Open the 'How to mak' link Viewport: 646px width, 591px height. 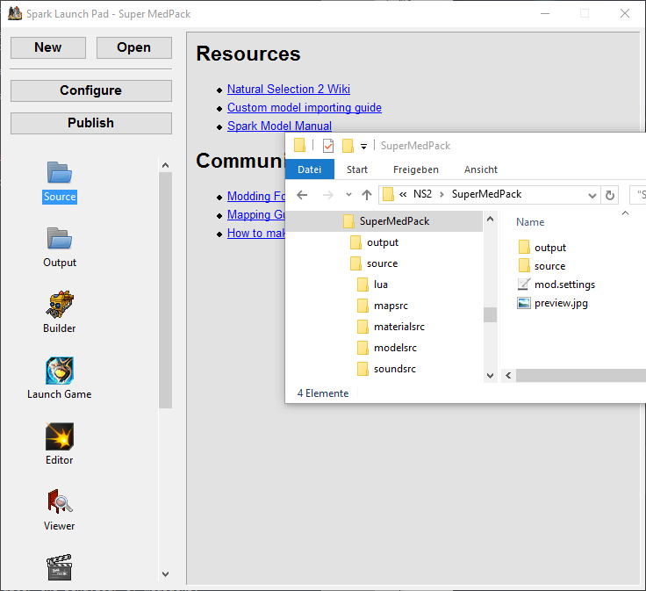[255, 233]
